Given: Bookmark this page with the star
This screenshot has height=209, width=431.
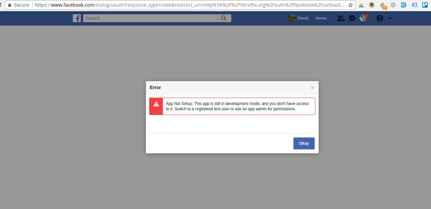Looking at the screenshot, I should (350, 5).
